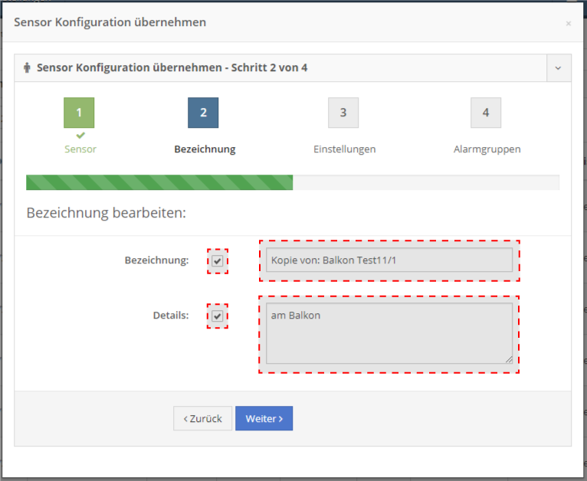Click the panel title 'Schritt 2 von 4'
This screenshot has height=481, width=587.
pos(269,67)
